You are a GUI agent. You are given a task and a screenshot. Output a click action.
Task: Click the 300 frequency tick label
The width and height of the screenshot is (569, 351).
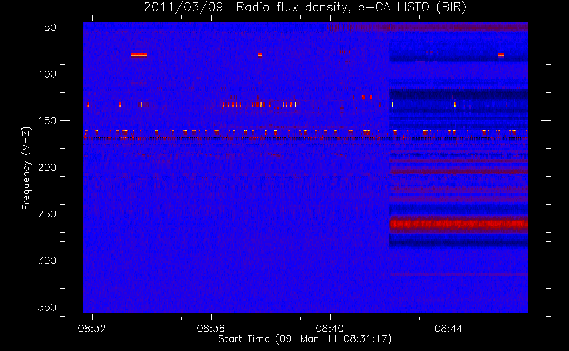47,260
